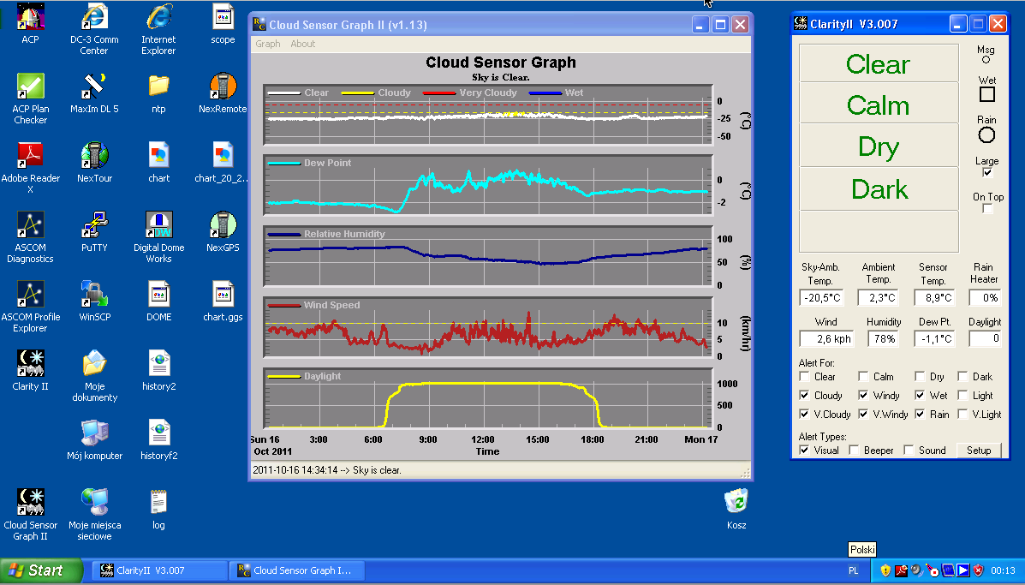Viewport: 1025px width, 585px height.
Task: Click the Dark status panel
Action: click(x=879, y=189)
